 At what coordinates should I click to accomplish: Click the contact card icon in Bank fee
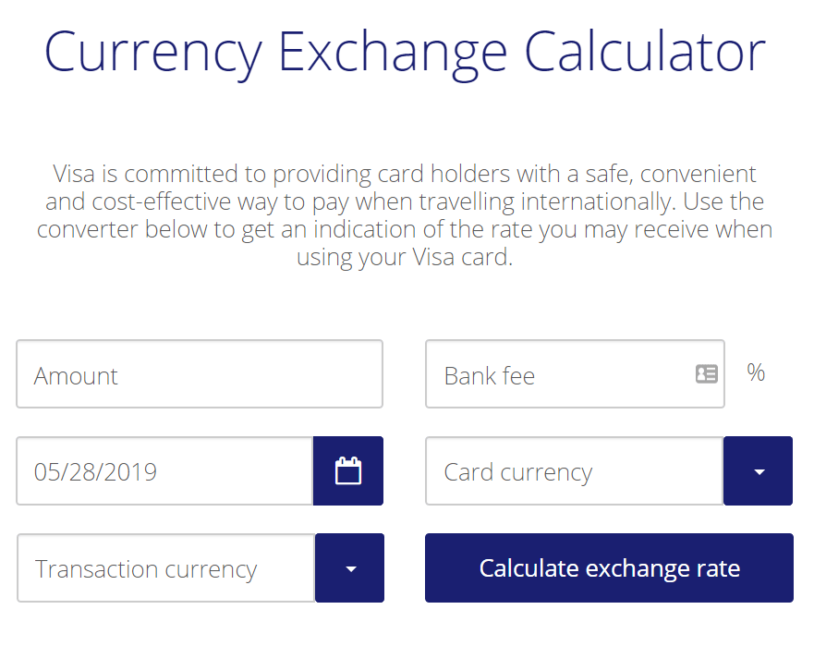tap(707, 374)
